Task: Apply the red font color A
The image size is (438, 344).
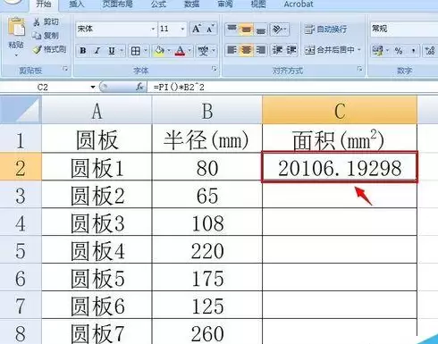Action: (x=180, y=51)
